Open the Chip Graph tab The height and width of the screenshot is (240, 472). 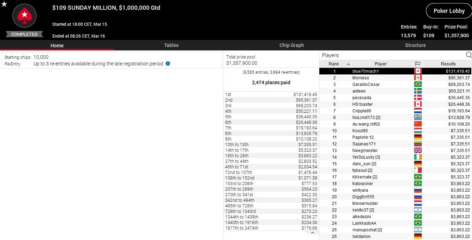point(291,45)
